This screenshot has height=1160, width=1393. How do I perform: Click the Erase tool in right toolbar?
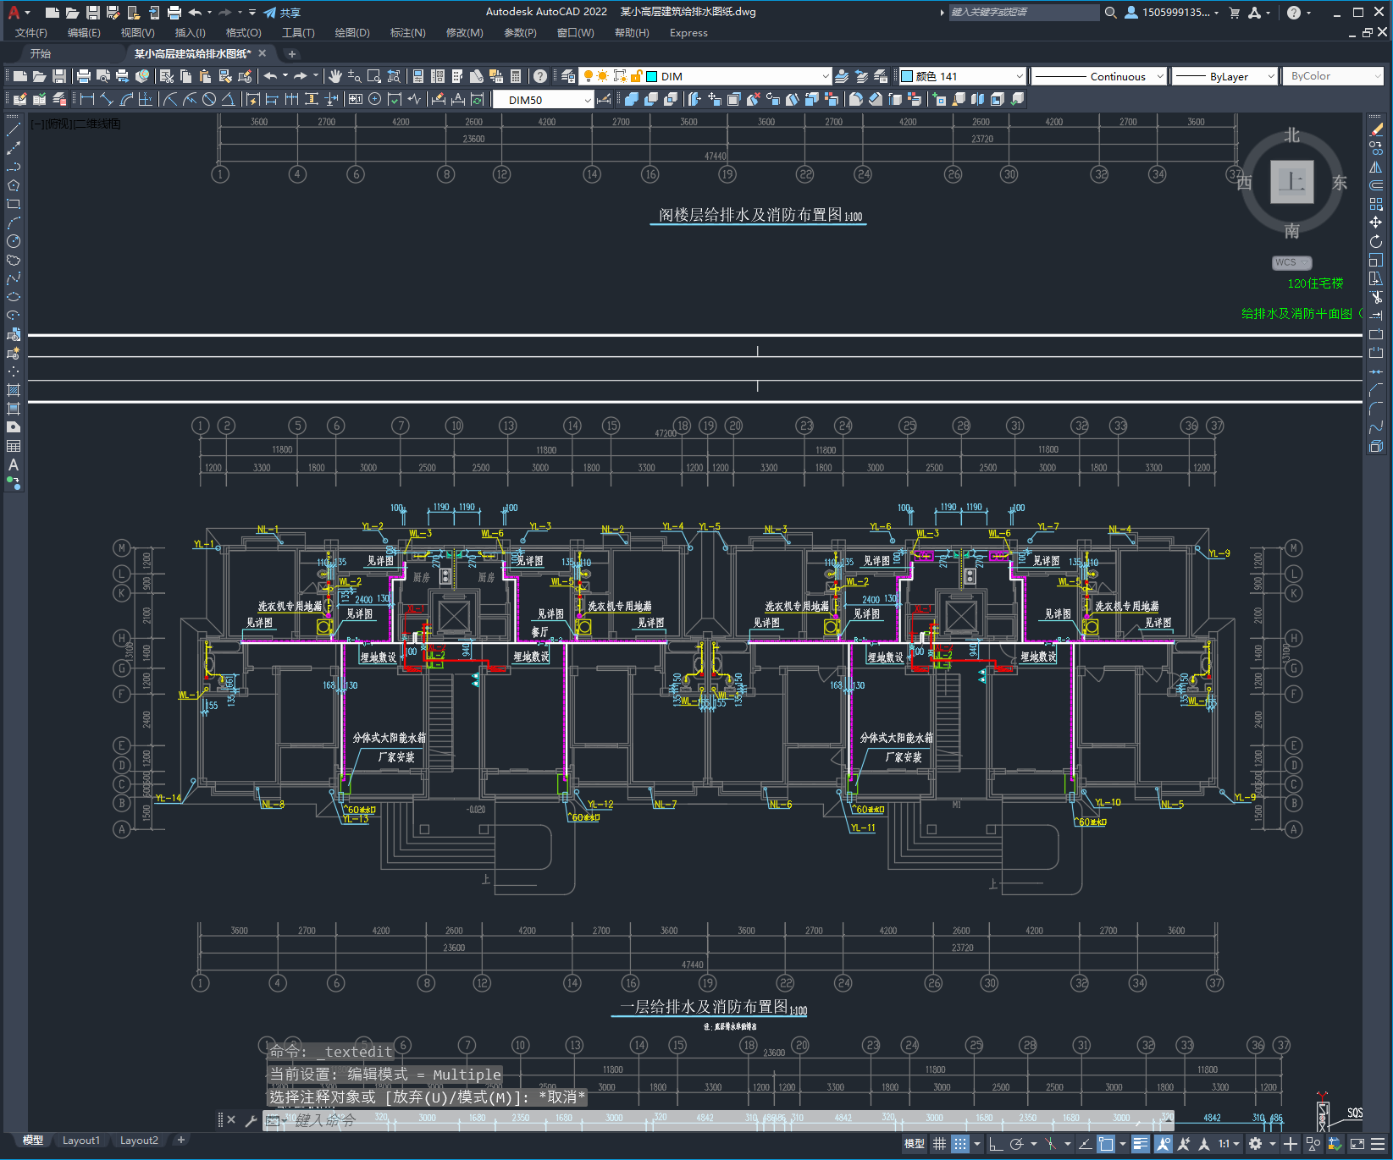(x=1376, y=129)
